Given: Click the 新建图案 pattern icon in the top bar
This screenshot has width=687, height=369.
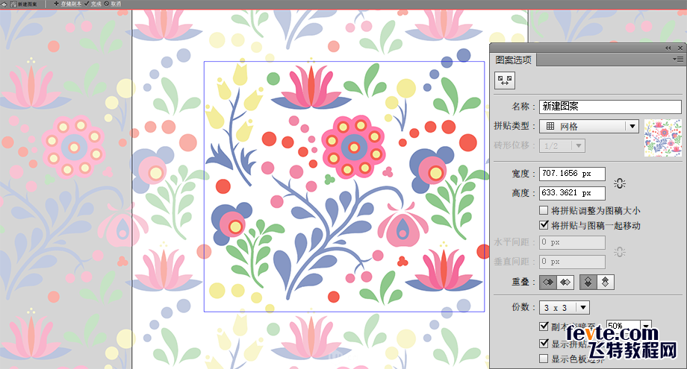Looking at the screenshot, I should [x=13, y=4].
